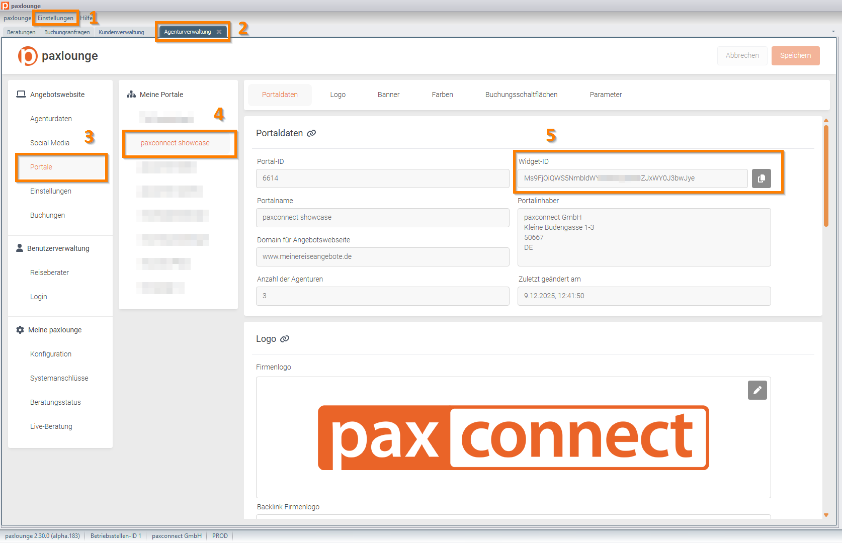The image size is (842, 543).
Task: Open Buchungen in the sidebar
Action: (x=47, y=215)
